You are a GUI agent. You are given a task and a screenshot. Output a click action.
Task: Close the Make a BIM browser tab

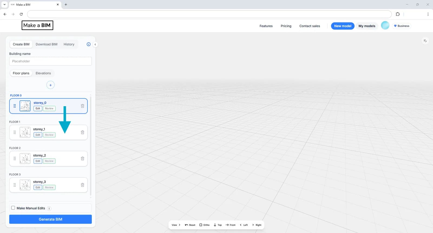tap(58, 5)
